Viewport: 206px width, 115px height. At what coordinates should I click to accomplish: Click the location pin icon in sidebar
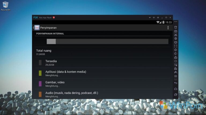(176, 38)
